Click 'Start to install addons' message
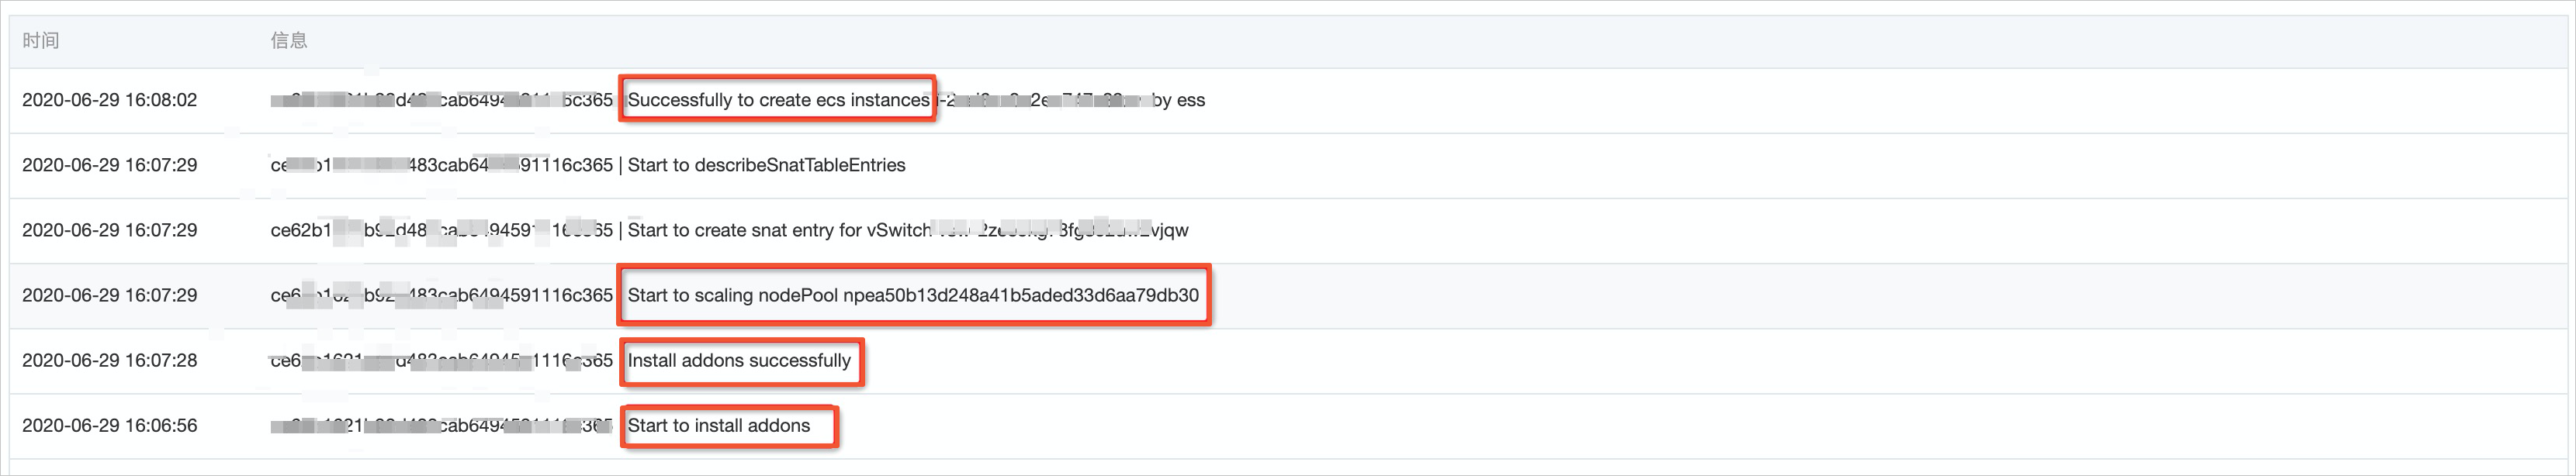The width and height of the screenshot is (2576, 476). (719, 425)
